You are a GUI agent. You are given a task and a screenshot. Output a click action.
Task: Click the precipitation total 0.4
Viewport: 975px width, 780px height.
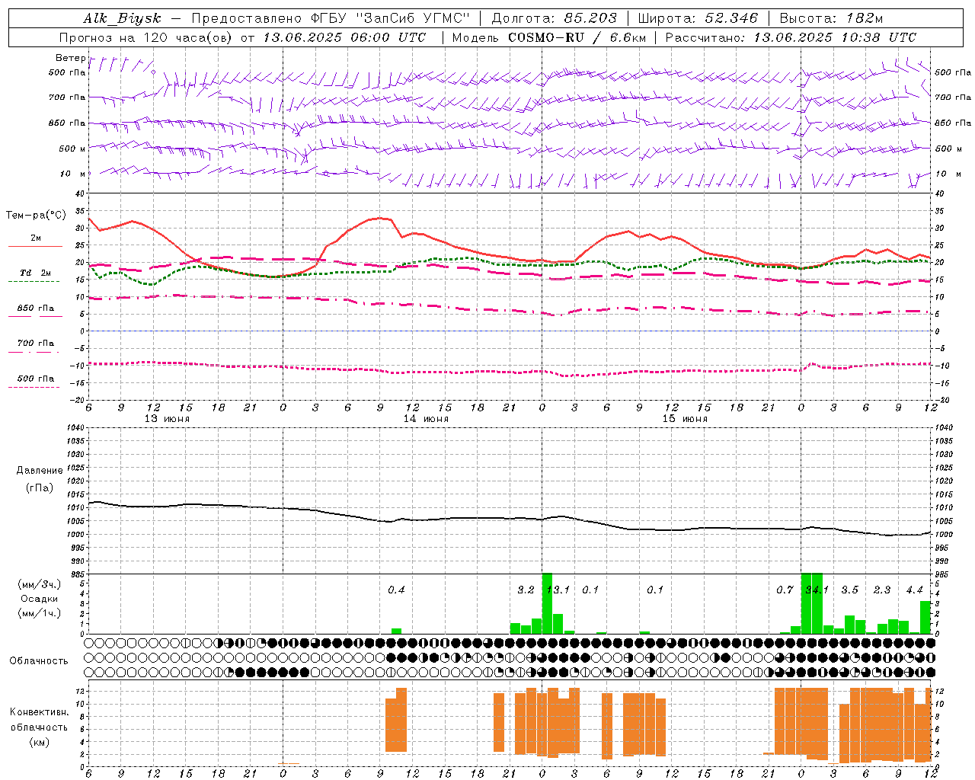[396, 590]
